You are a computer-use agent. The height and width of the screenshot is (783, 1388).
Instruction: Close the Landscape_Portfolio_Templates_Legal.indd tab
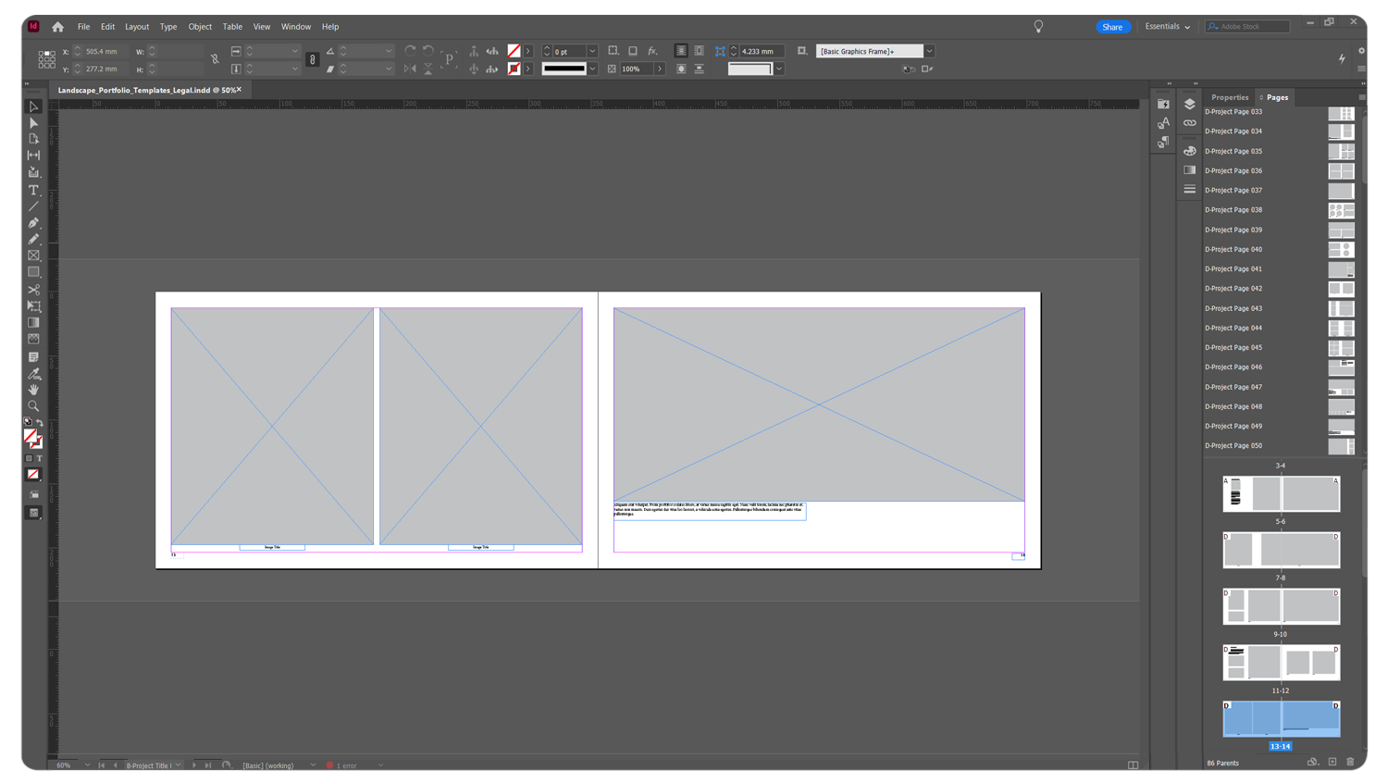[239, 90]
